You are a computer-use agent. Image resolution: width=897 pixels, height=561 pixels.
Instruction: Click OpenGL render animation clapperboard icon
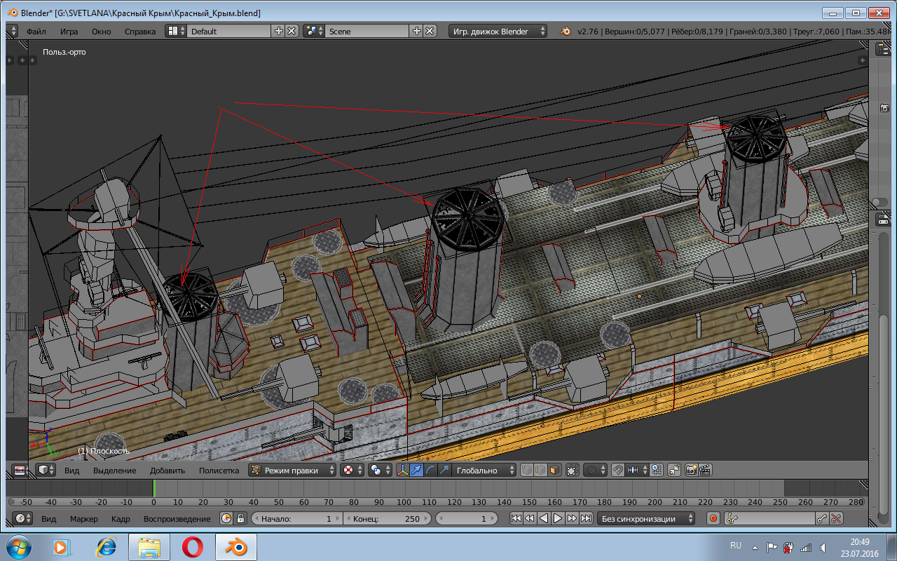point(705,471)
